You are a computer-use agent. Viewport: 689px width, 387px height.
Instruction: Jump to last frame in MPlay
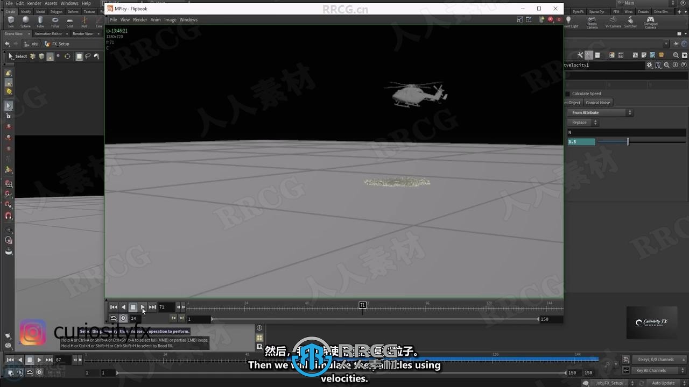152,307
